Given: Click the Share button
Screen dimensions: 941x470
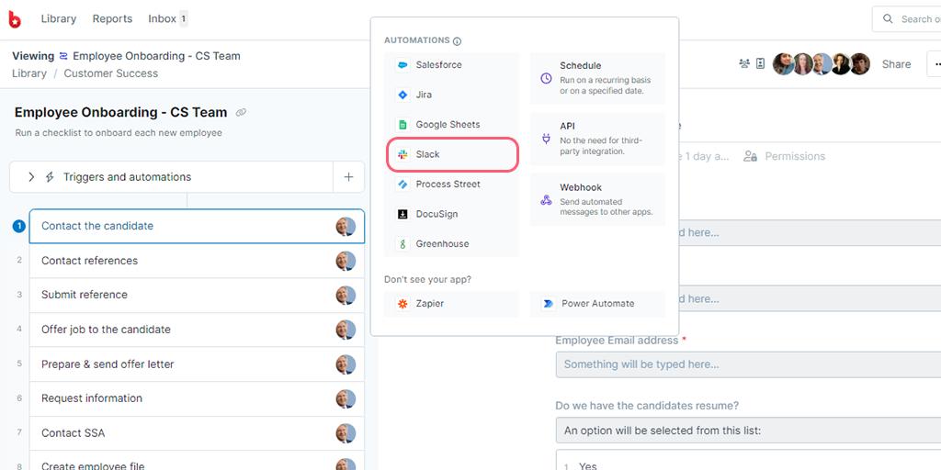Looking at the screenshot, I should (x=896, y=64).
